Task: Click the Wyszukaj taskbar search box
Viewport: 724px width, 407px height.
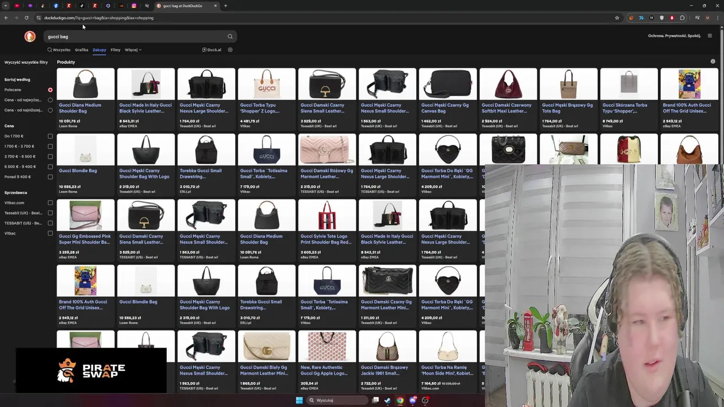Action: (x=337, y=400)
